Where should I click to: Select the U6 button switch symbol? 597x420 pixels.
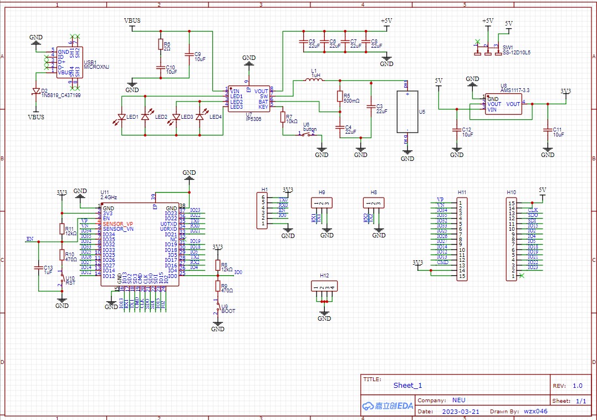point(307,133)
